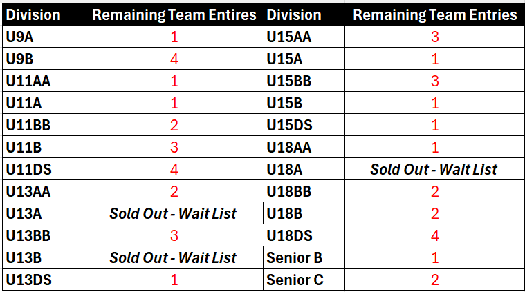
Task: Select the U18DS division cell
Action: point(304,236)
